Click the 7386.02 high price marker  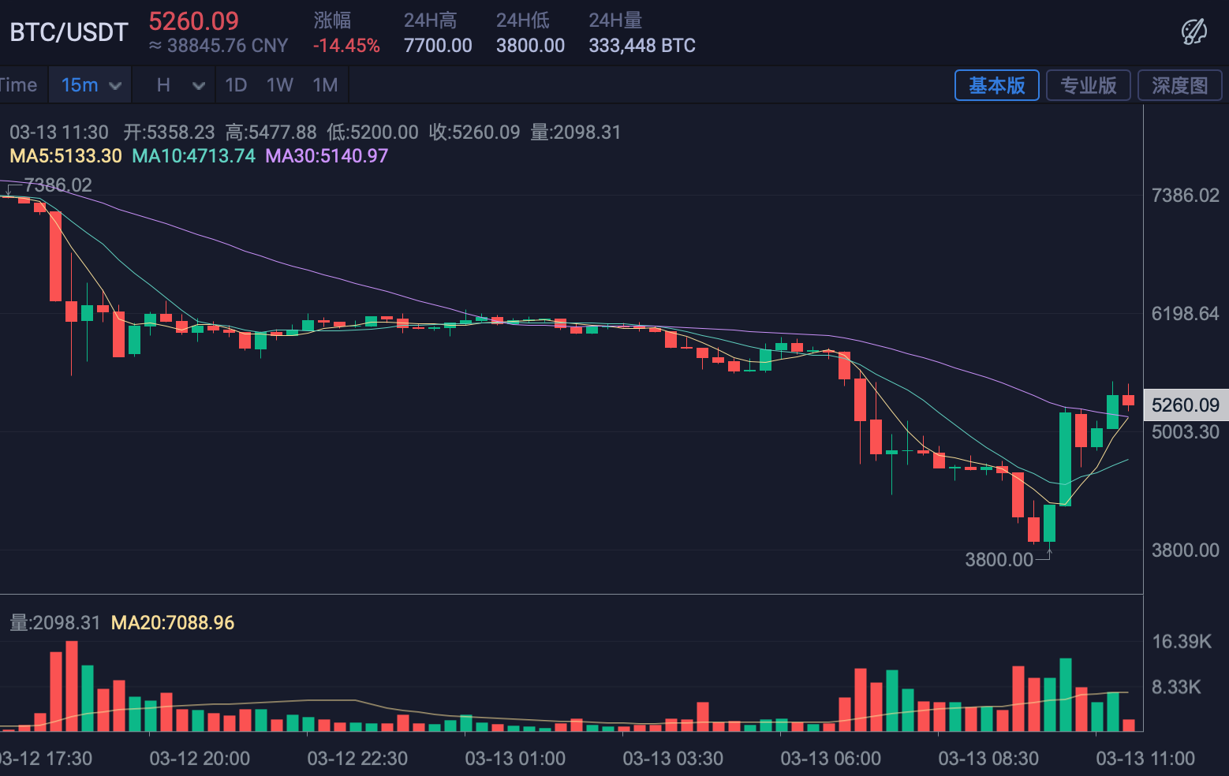58,185
